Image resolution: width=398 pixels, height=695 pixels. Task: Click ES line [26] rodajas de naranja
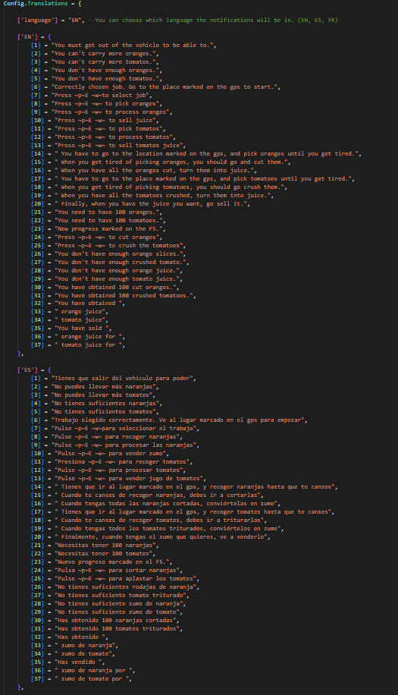[115, 587]
